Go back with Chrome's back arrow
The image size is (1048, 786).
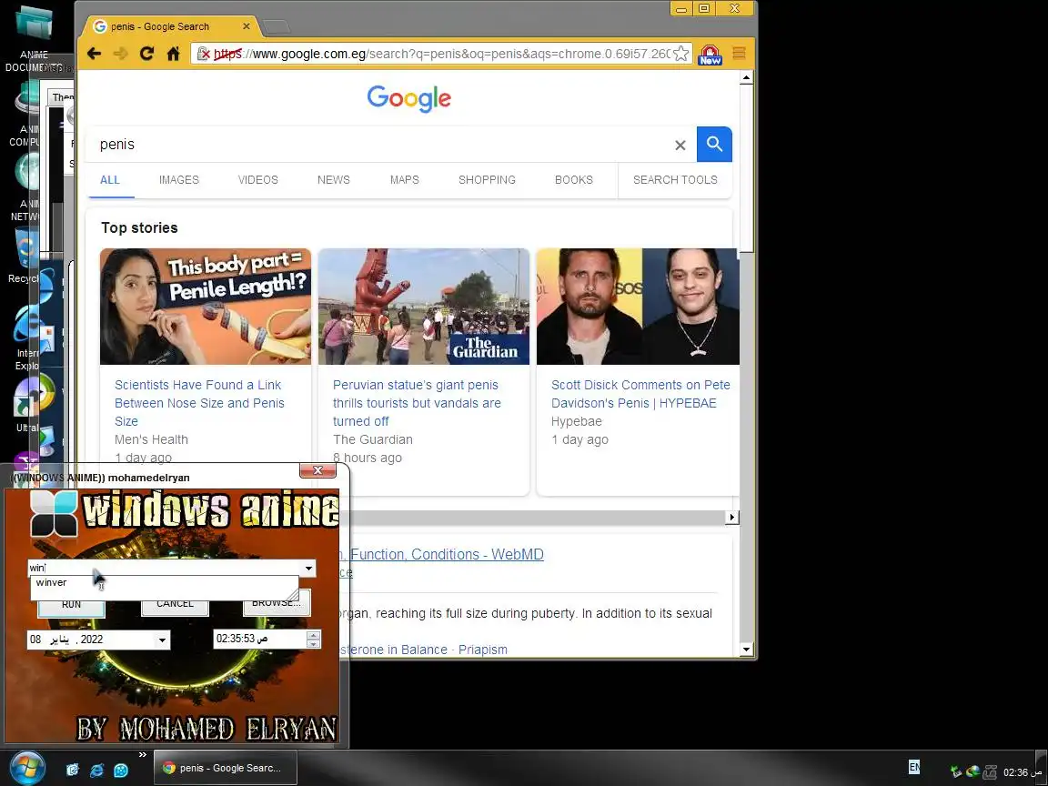[x=94, y=54]
